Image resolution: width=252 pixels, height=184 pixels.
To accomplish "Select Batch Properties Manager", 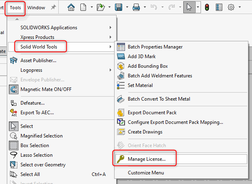I will [155, 47].
